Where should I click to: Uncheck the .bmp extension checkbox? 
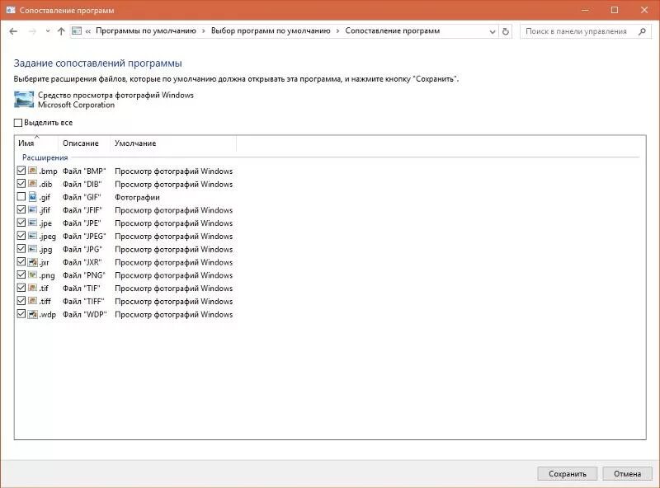pos(21,171)
